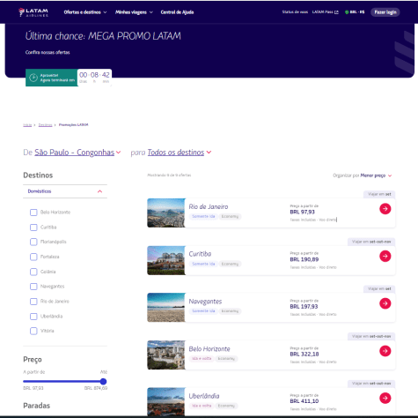Screen dimensions: 418x418
Task: Click Ida e volta tag on Belo Horizonte card
Action: 202,359
